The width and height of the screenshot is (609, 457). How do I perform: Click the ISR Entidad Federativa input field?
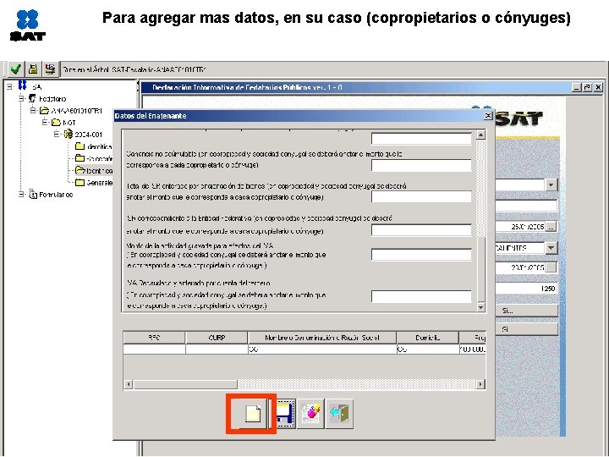421,230
